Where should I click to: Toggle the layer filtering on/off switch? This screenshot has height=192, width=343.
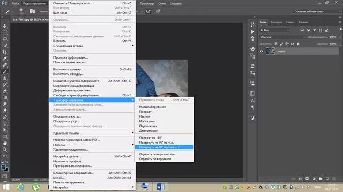coord(340,29)
